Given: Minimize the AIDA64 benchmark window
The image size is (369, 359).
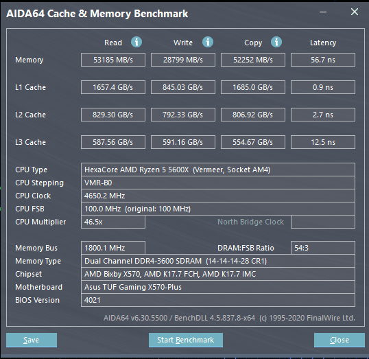Looking at the screenshot, I should point(323,12).
